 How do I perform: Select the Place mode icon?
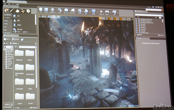pyautogui.click(x=6, y=11)
